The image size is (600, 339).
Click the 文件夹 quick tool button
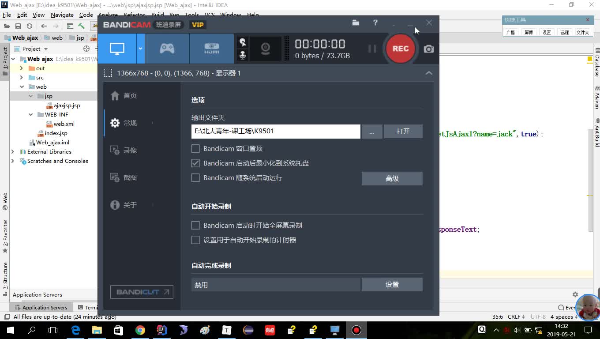pyautogui.click(x=582, y=32)
